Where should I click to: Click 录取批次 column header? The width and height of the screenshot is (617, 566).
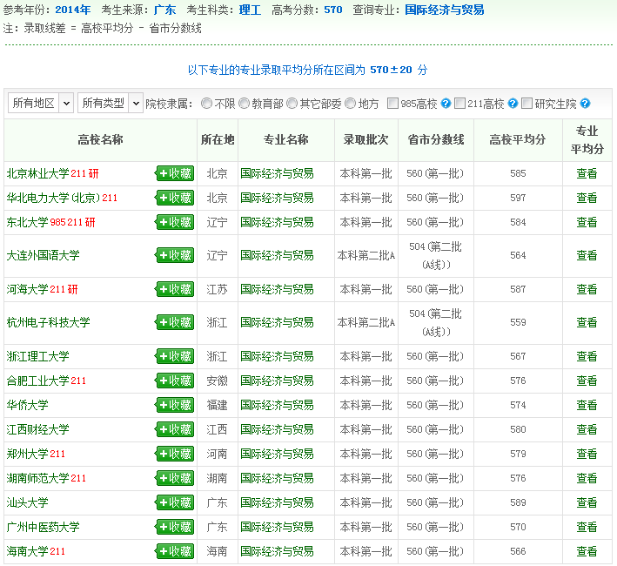[366, 139]
